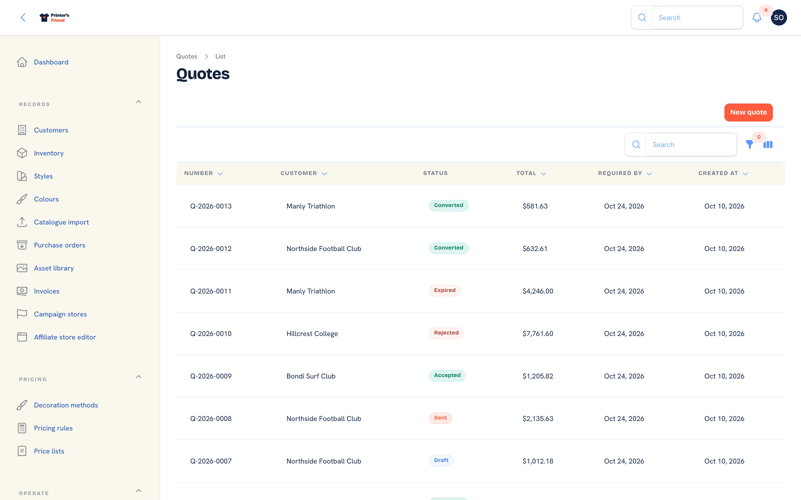Click the Asset library image icon
This screenshot has width=801, height=500.
pyautogui.click(x=22, y=268)
